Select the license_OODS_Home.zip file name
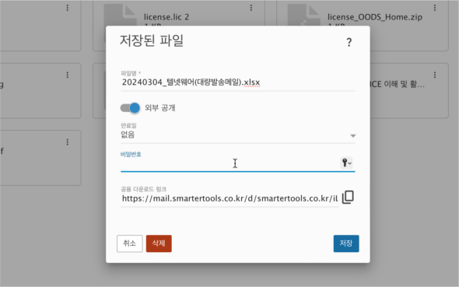Viewport: 459px width, 287px height. tap(375, 17)
